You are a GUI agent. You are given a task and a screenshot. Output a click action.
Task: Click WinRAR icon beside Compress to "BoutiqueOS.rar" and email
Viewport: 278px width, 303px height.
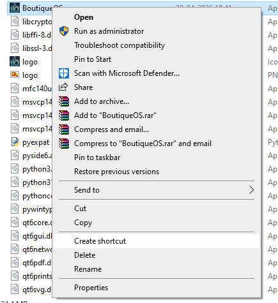(64, 144)
